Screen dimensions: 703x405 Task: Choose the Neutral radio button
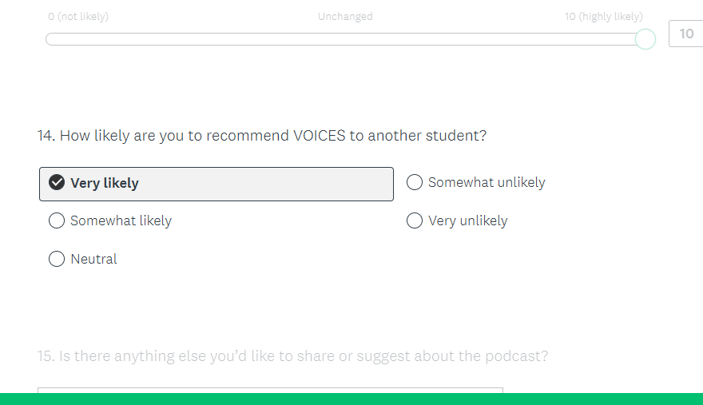tap(57, 259)
